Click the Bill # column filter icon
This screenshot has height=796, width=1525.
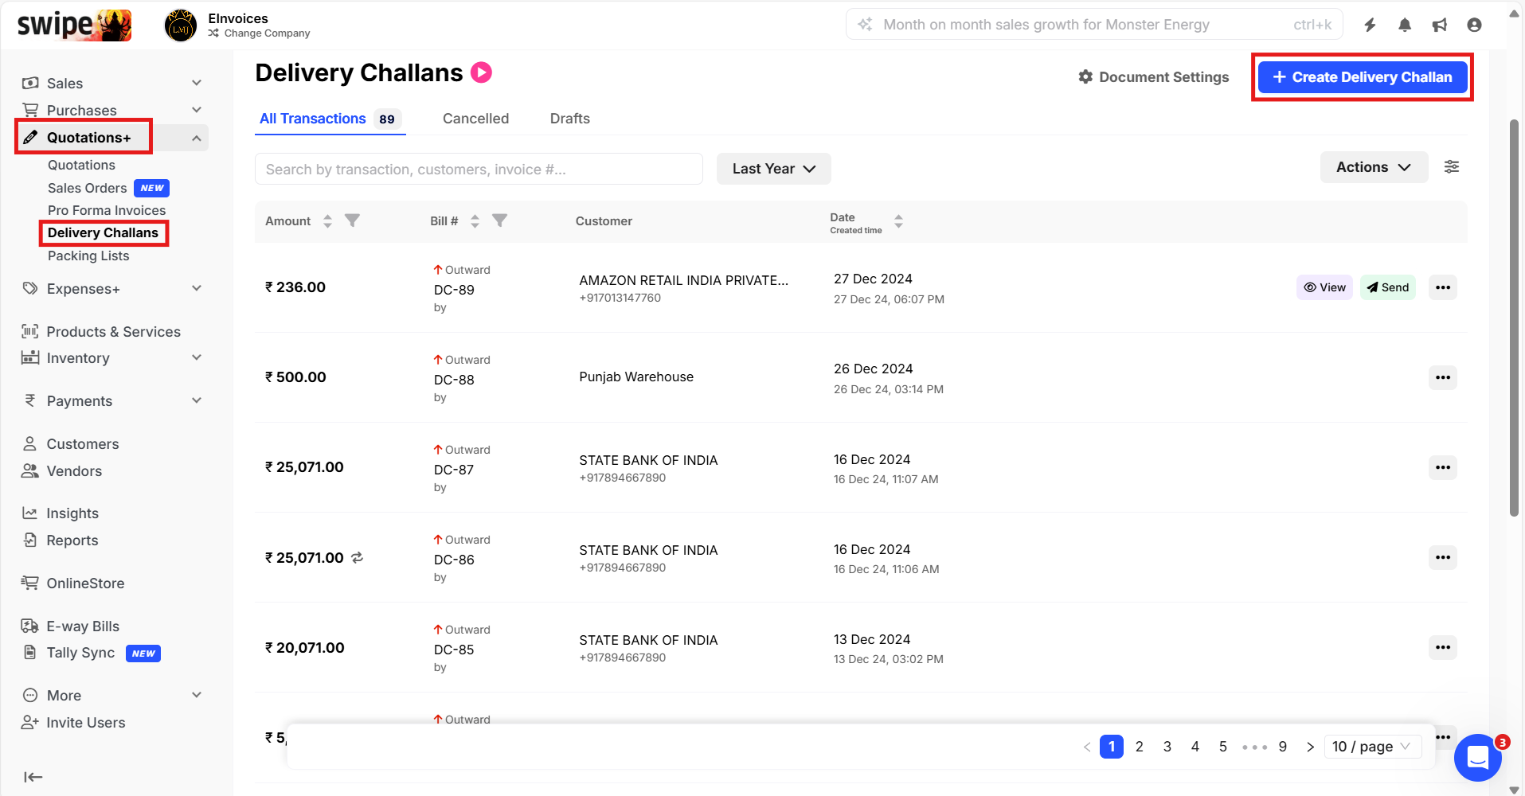coord(499,220)
